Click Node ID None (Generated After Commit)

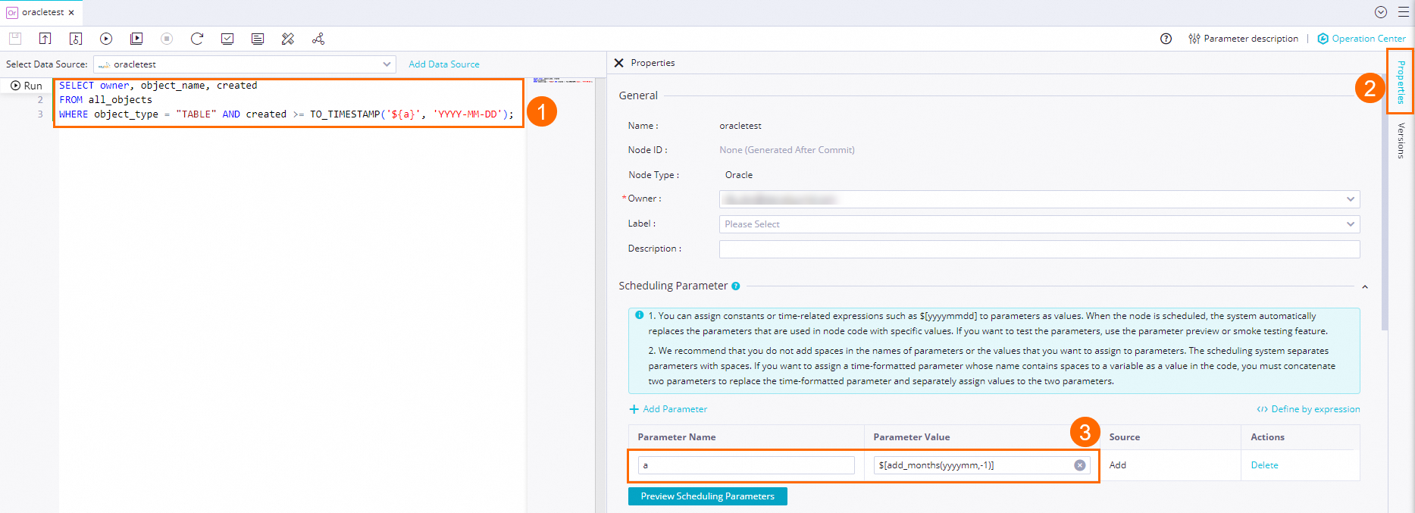click(787, 150)
